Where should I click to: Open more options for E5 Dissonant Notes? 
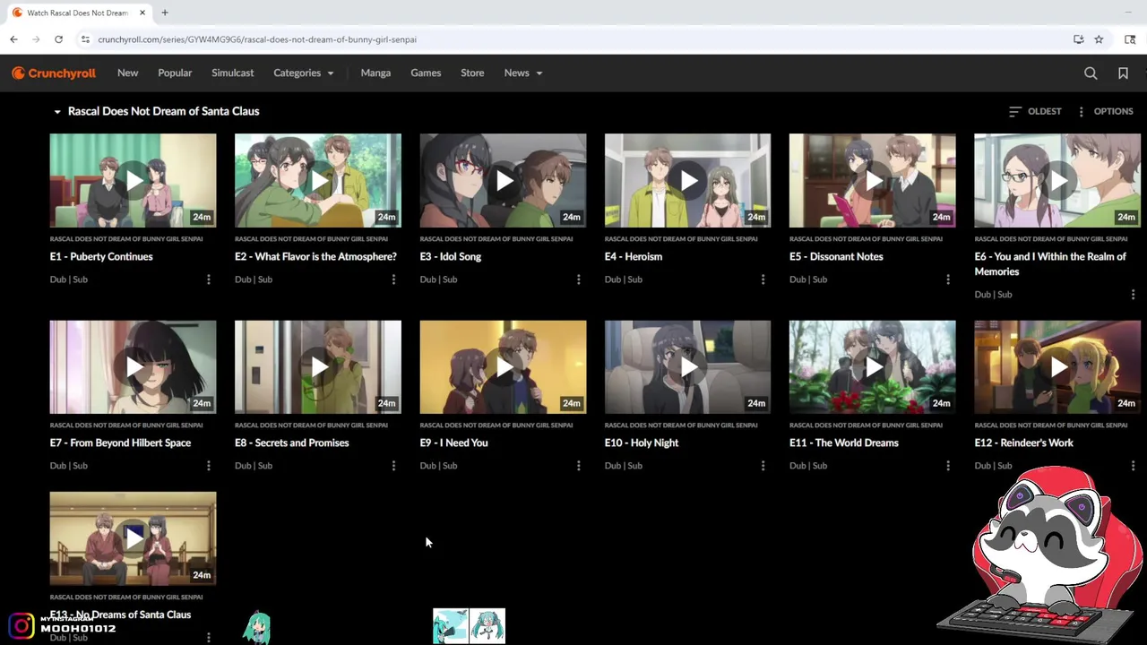[x=948, y=279]
